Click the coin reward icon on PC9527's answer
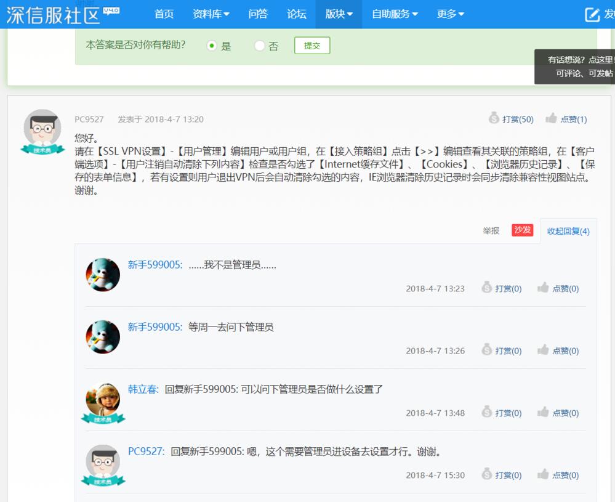This screenshot has width=615, height=502. tap(494, 118)
